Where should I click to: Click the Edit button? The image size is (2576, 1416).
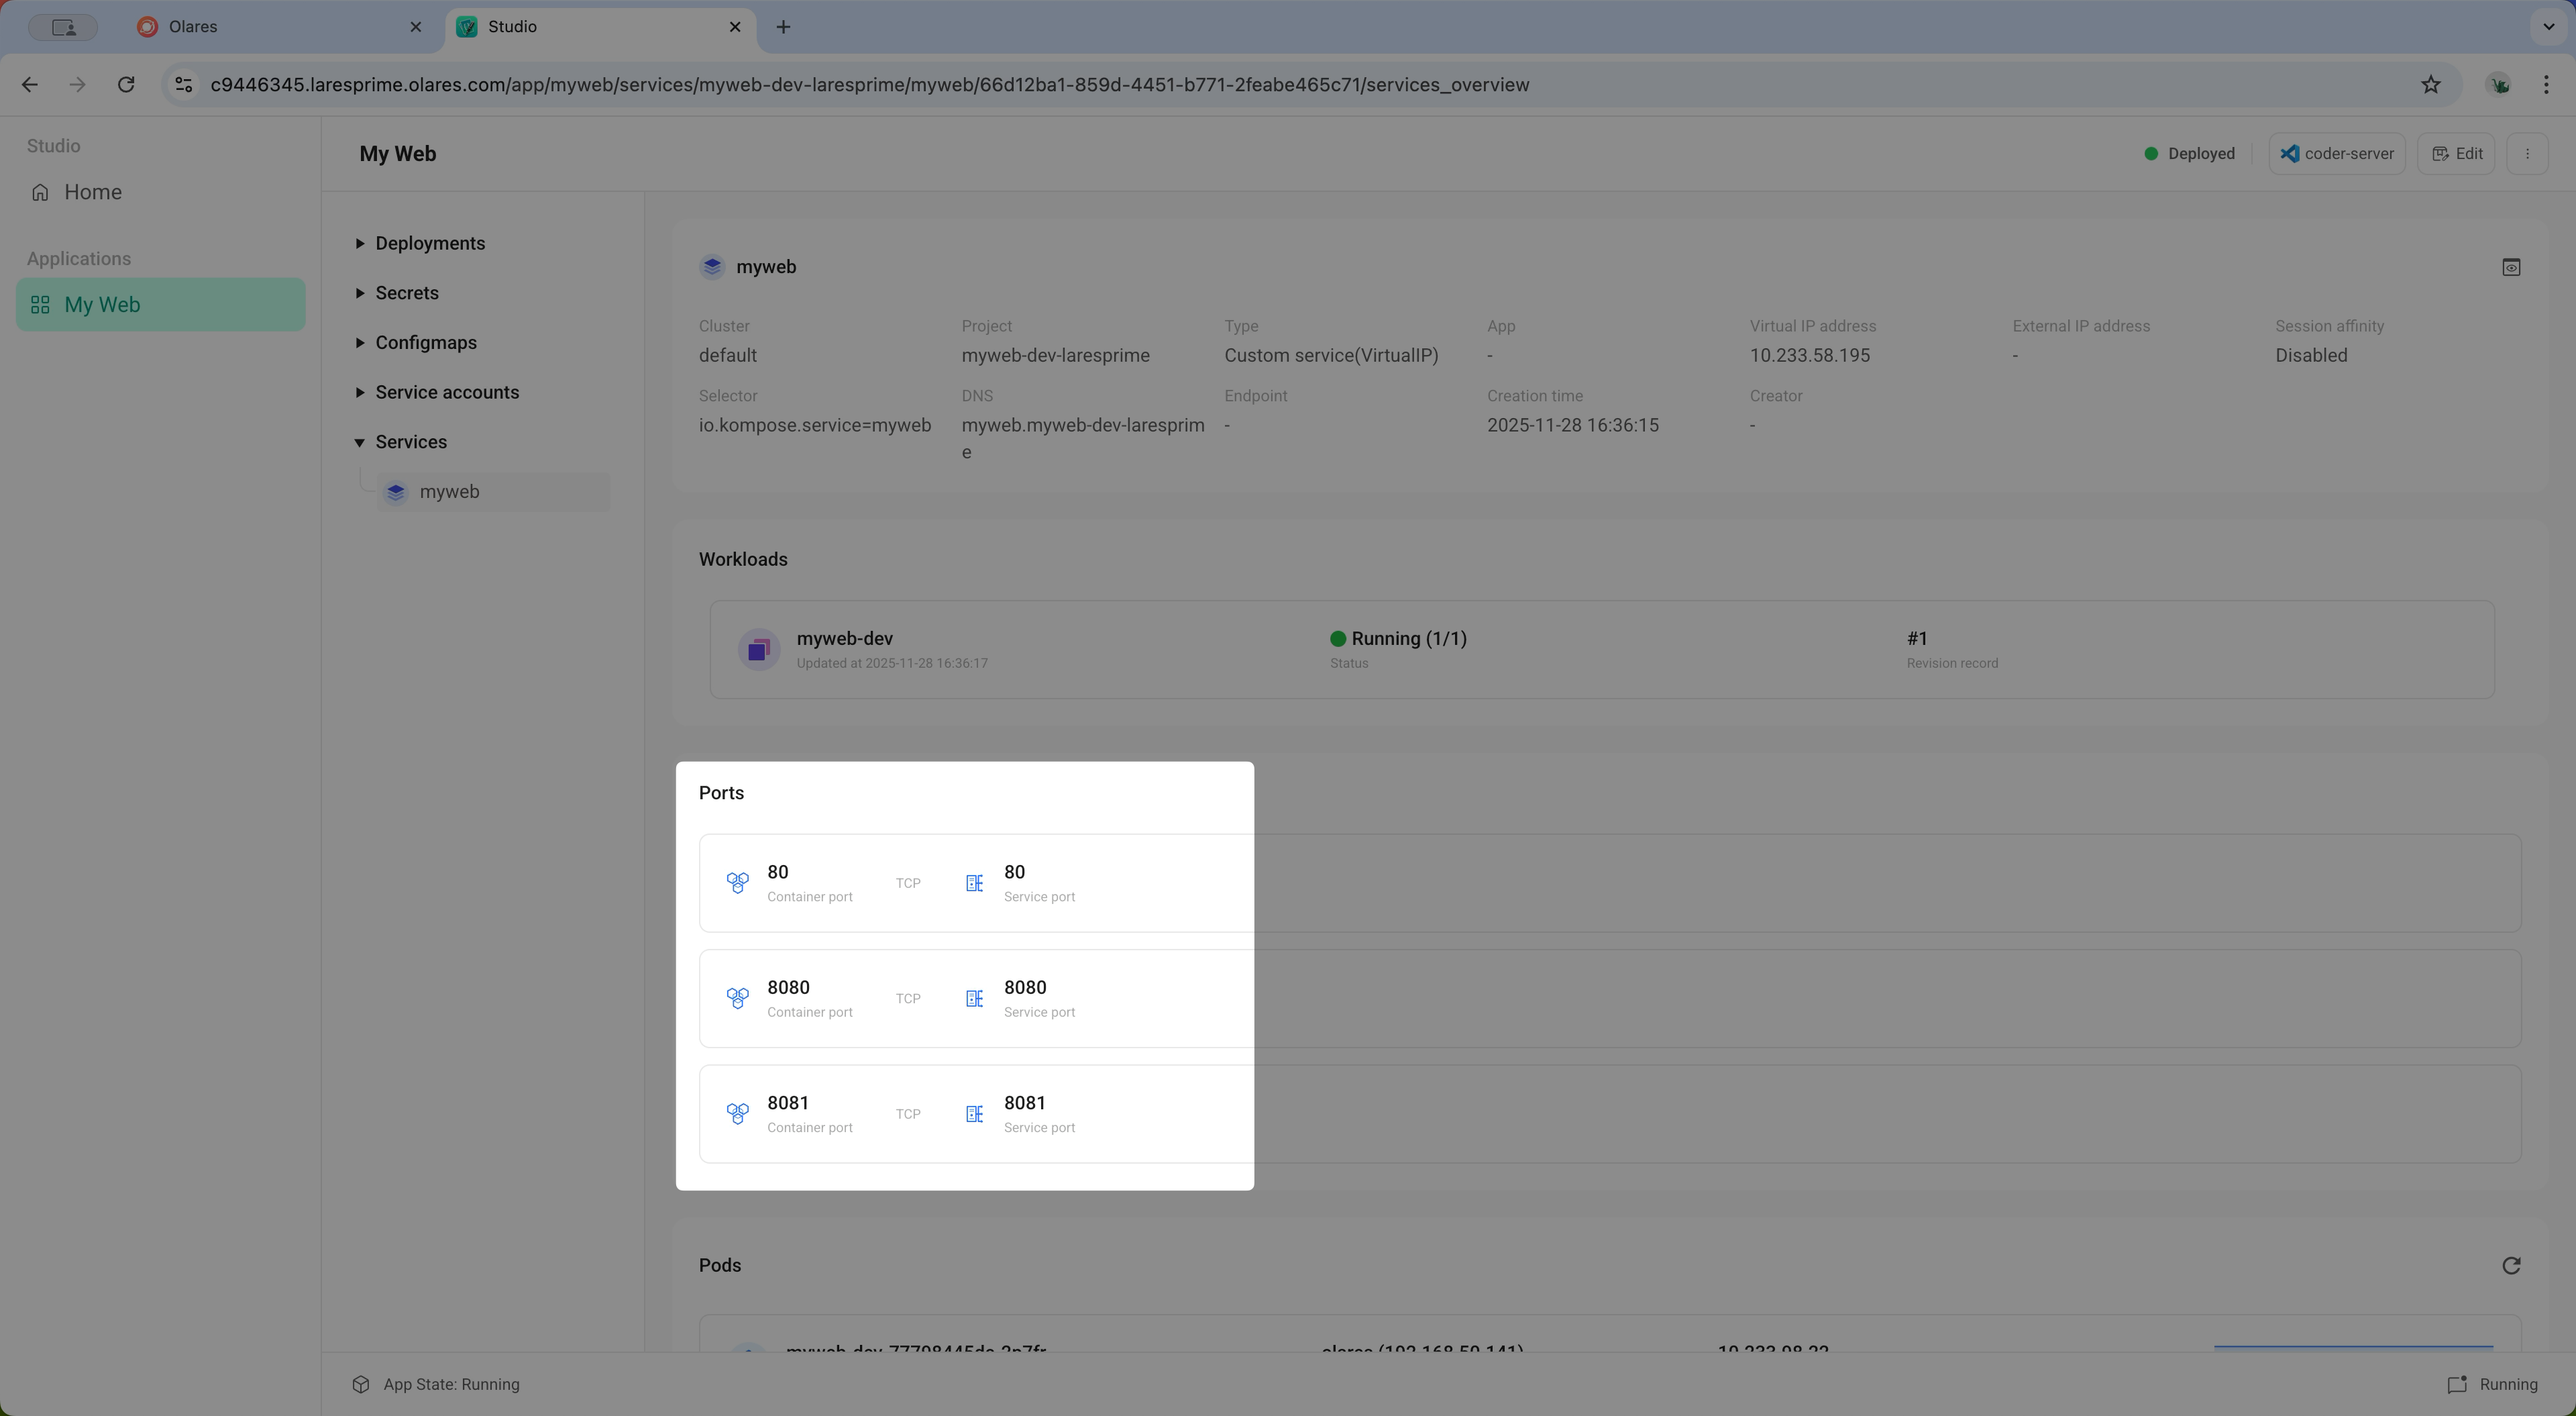2458,153
